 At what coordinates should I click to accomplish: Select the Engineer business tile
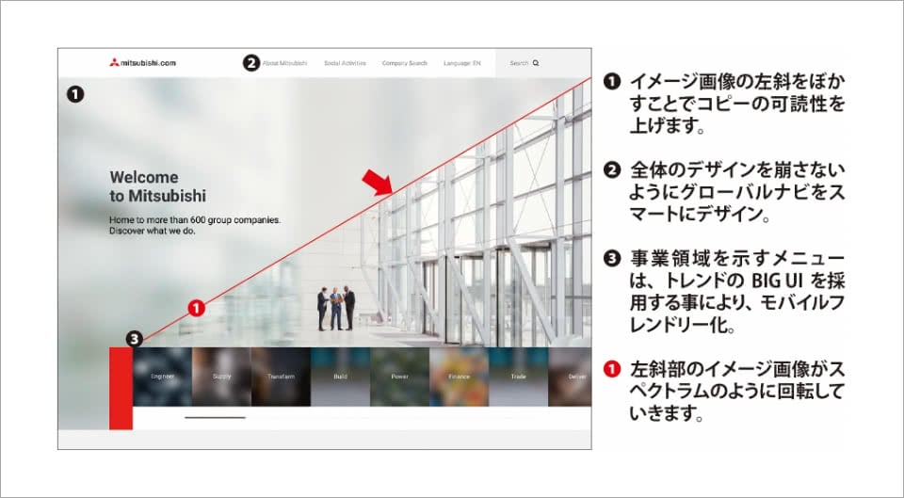(162, 377)
